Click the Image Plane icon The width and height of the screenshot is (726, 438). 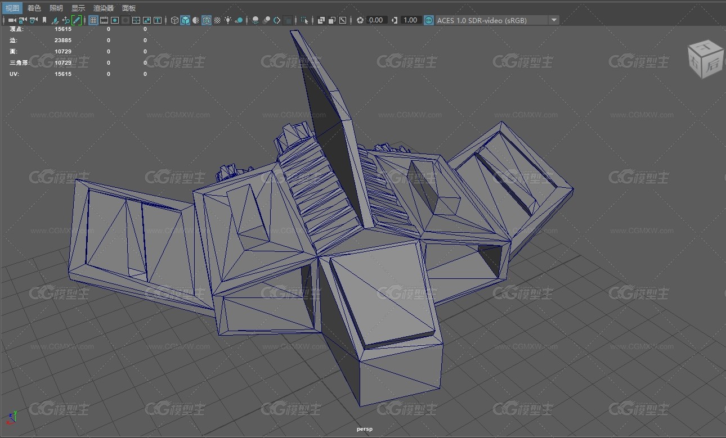[x=55, y=20]
